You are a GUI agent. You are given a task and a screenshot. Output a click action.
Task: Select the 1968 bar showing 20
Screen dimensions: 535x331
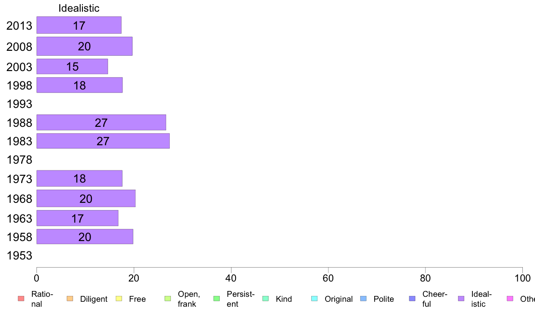pos(86,198)
